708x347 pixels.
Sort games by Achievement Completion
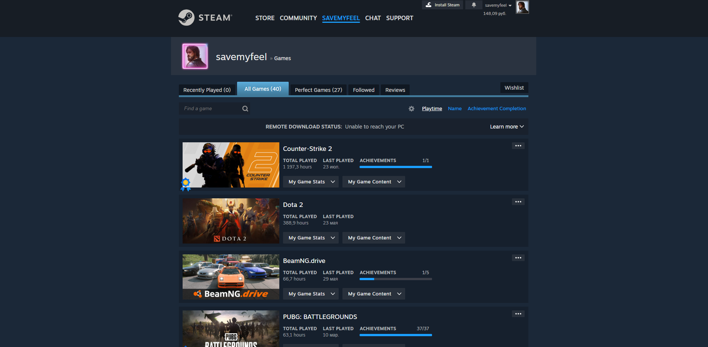(497, 109)
